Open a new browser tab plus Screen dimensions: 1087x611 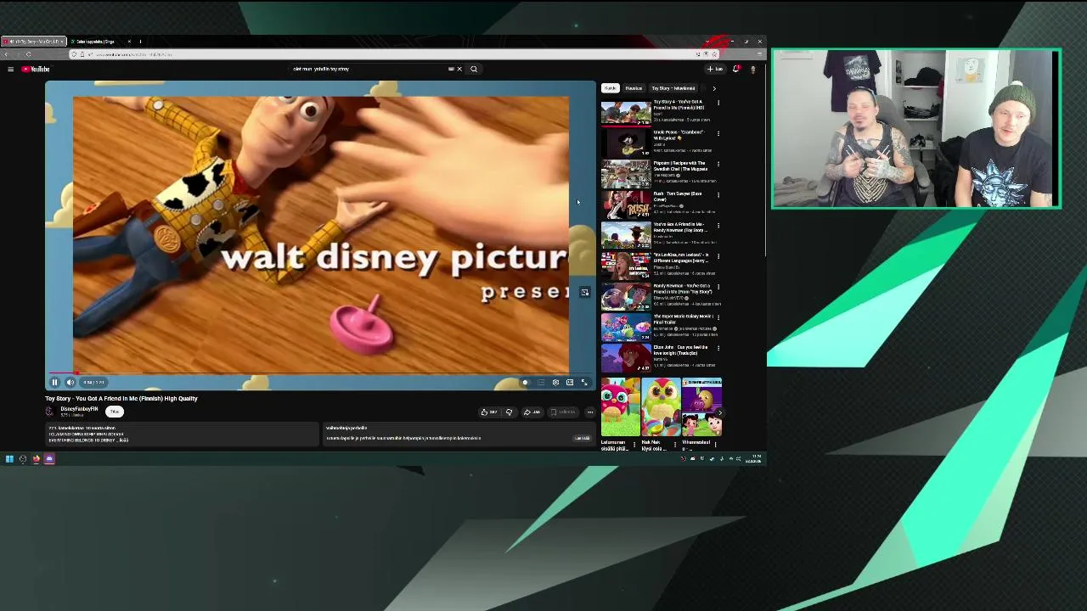140,42
